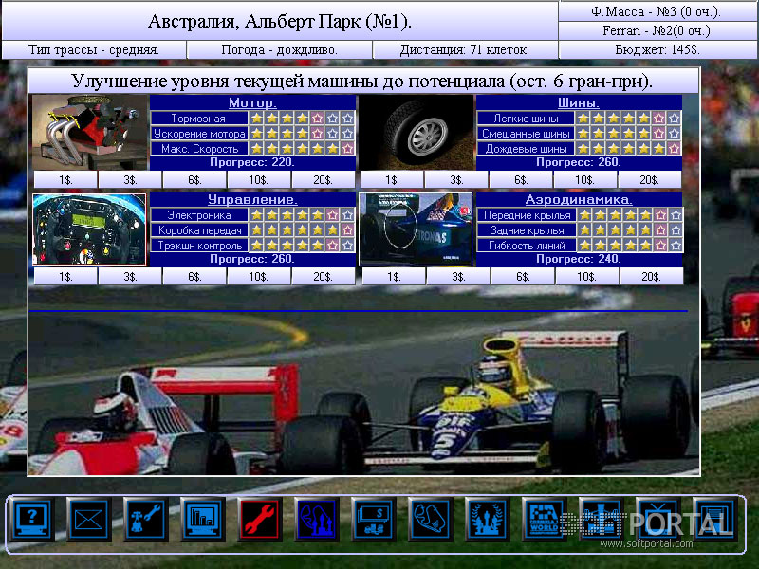Spend 3$ on Аэродинамика upgrade
The width and height of the screenshot is (759, 569).
[458, 277]
